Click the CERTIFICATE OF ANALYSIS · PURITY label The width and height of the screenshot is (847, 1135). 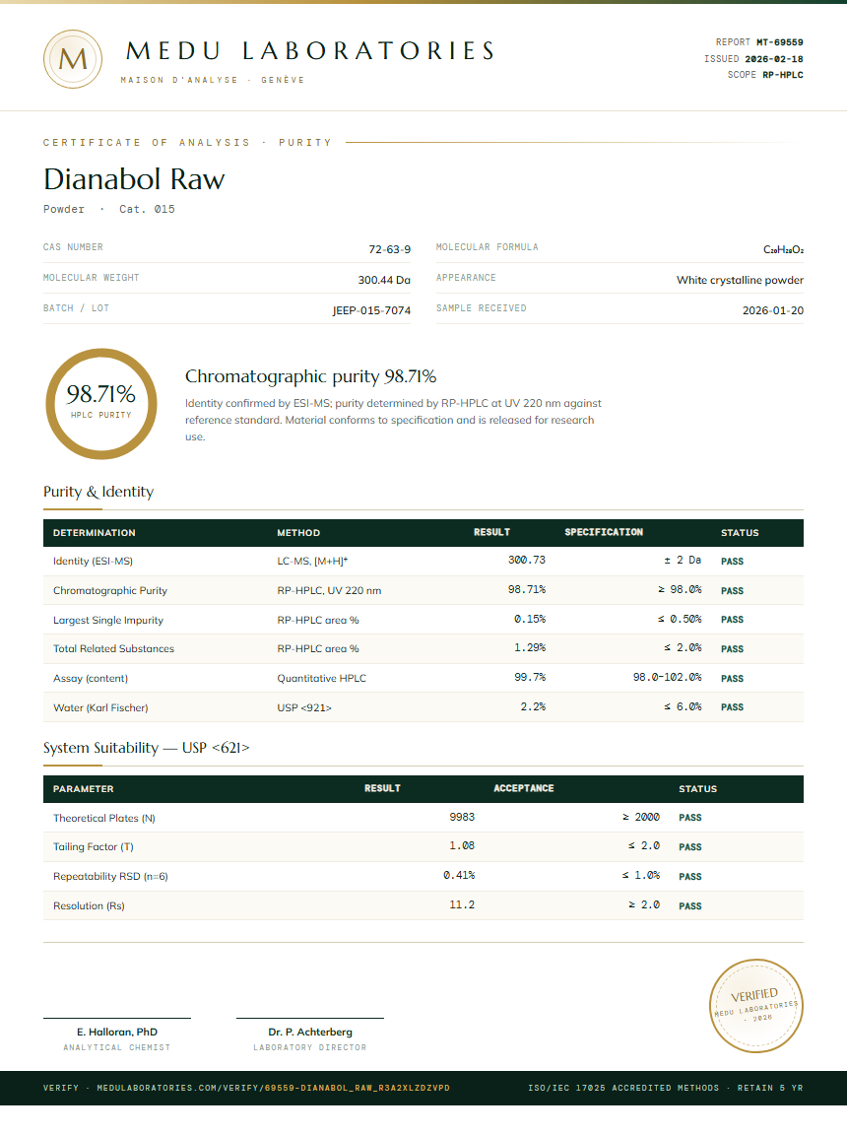click(x=187, y=143)
